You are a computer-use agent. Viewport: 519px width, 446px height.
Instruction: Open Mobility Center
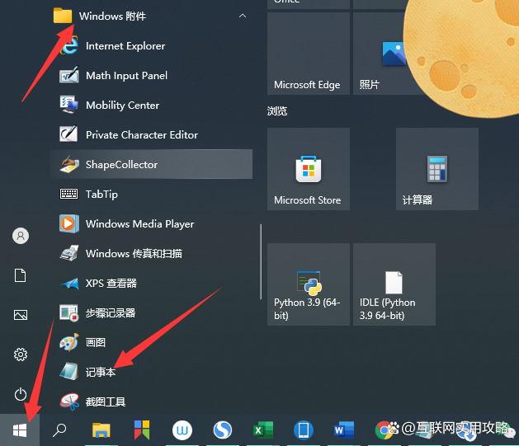[151, 106]
